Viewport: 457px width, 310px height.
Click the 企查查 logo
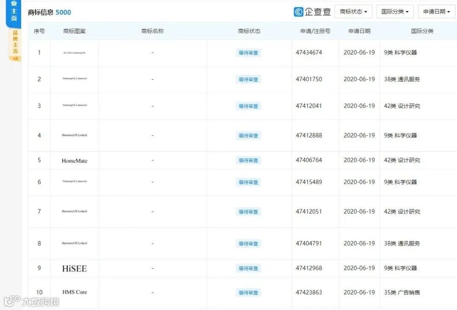click(312, 12)
